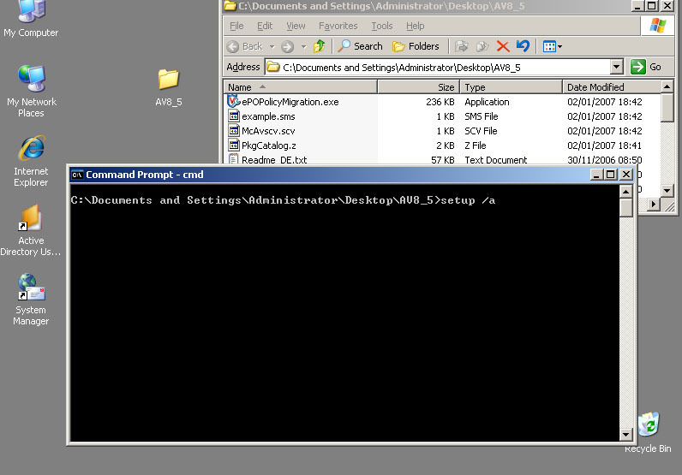Image resolution: width=682 pixels, height=475 pixels.
Task: Click the PkgCatalog.z file icon
Action: (234, 145)
